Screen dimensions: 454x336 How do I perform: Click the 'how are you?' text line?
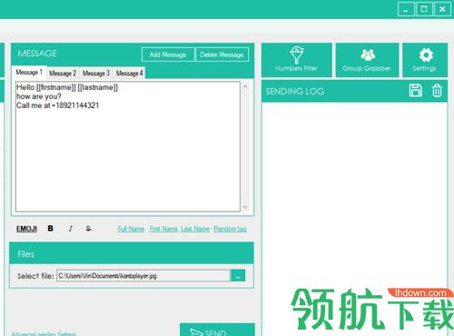pos(39,96)
